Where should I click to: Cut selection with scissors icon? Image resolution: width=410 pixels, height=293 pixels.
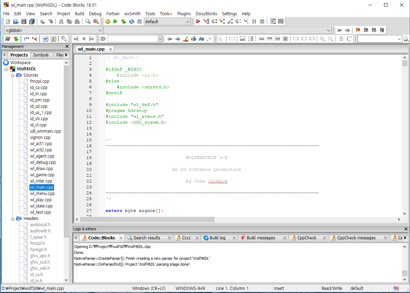click(61, 21)
